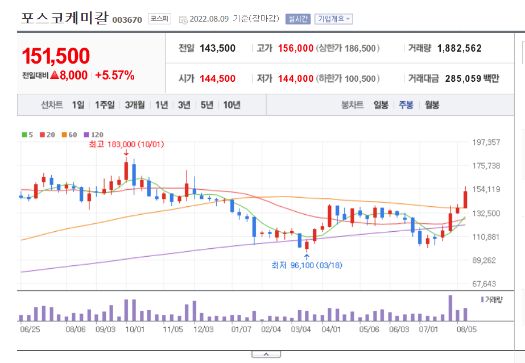Click the 고가 value 156,000
525x363 pixels.
(x=296, y=48)
